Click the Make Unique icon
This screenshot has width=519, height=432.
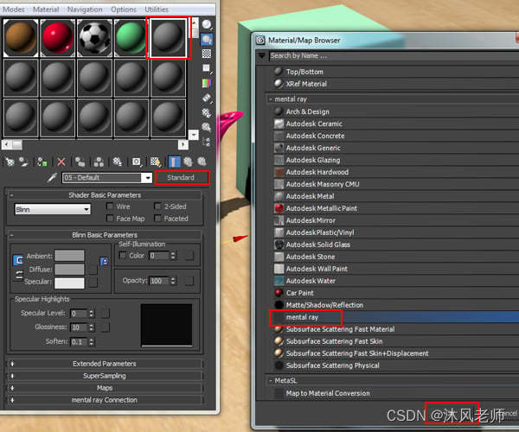[99, 162]
